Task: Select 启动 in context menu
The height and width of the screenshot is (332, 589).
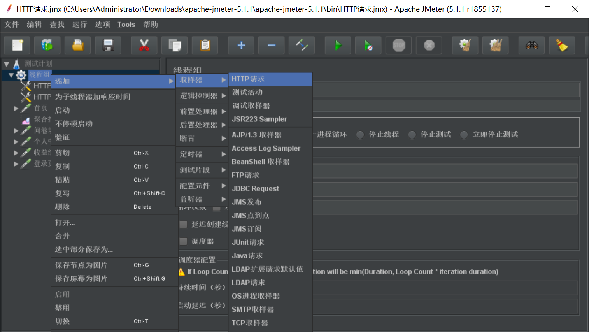Action: (113, 111)
